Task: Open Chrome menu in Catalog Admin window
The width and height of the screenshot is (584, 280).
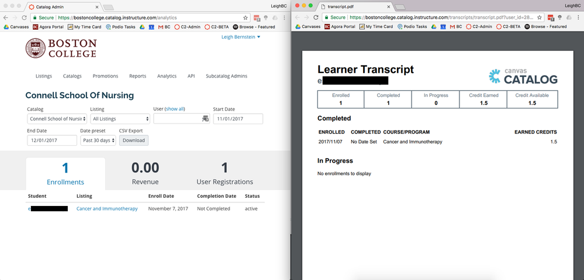Action: 285,17
